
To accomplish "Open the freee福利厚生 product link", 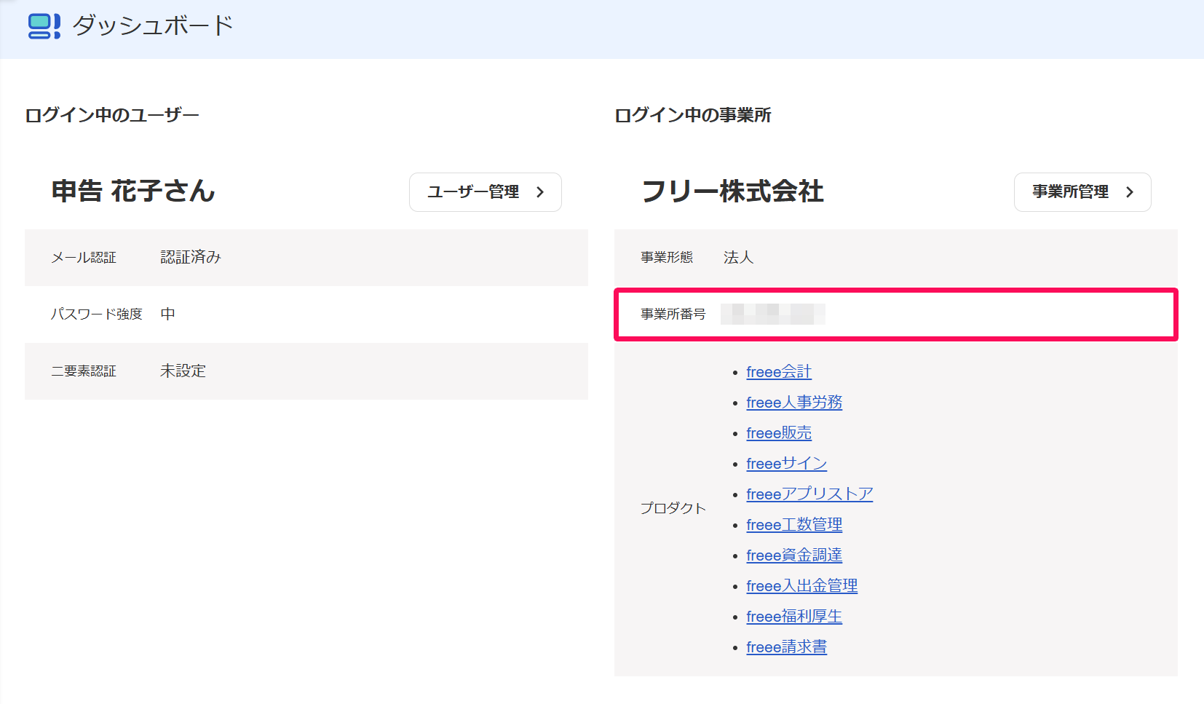I will click(x=793, y=616).
